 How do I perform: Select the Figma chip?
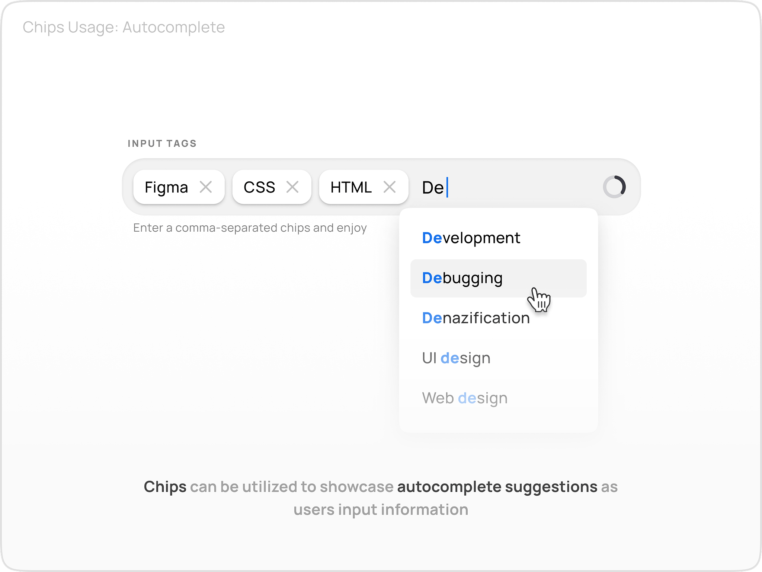(167, 187)
